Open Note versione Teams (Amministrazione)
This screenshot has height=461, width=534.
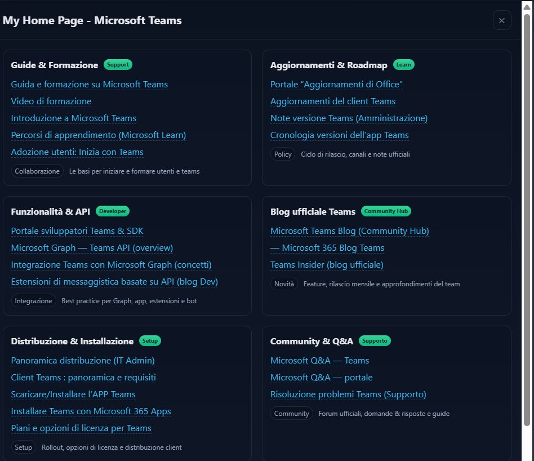(x=349, y=118)
